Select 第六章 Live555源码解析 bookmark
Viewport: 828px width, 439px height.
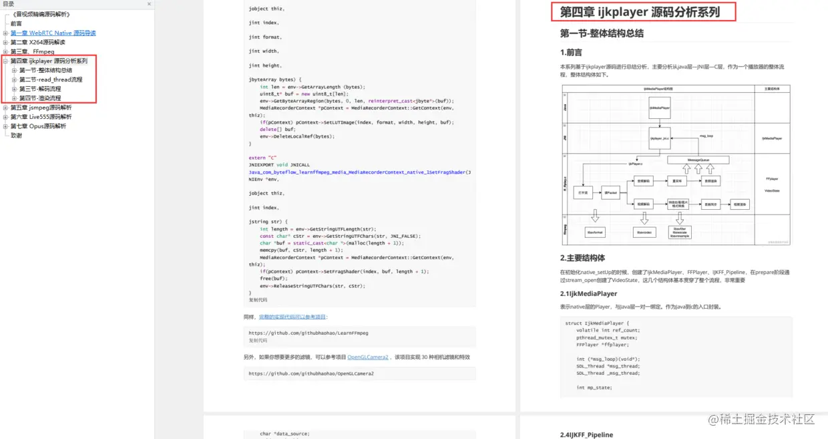41,117
